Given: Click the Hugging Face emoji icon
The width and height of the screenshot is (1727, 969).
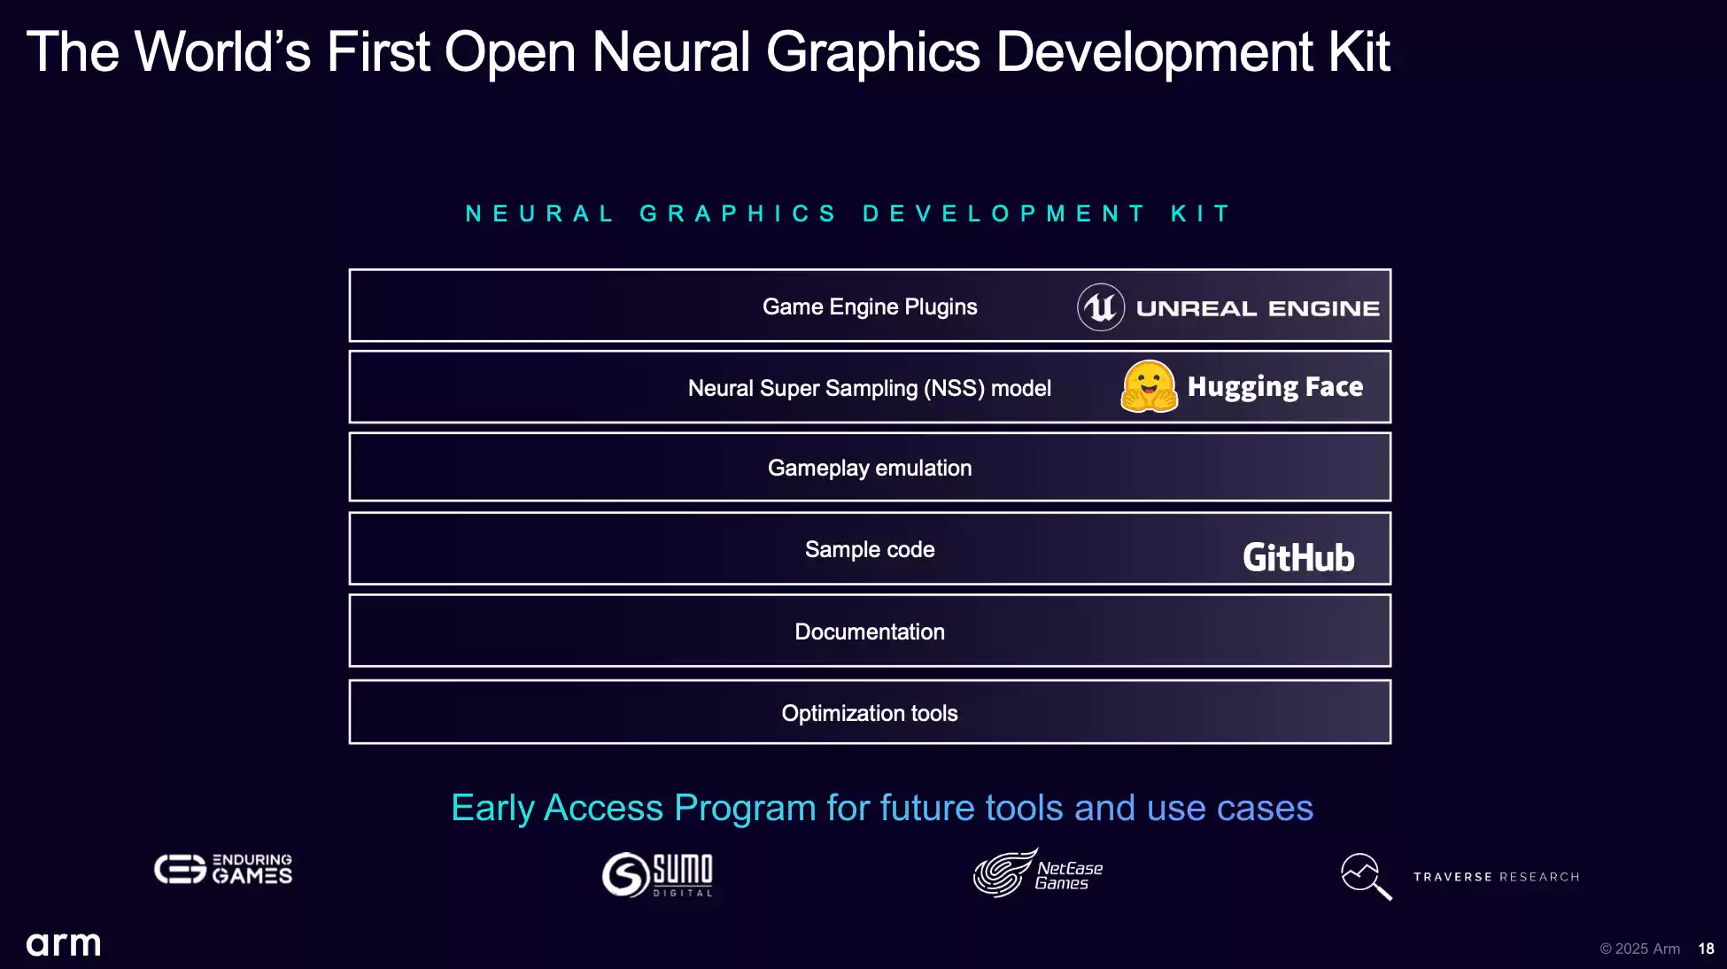Looking at the screenshot, I should (1149, 387).
